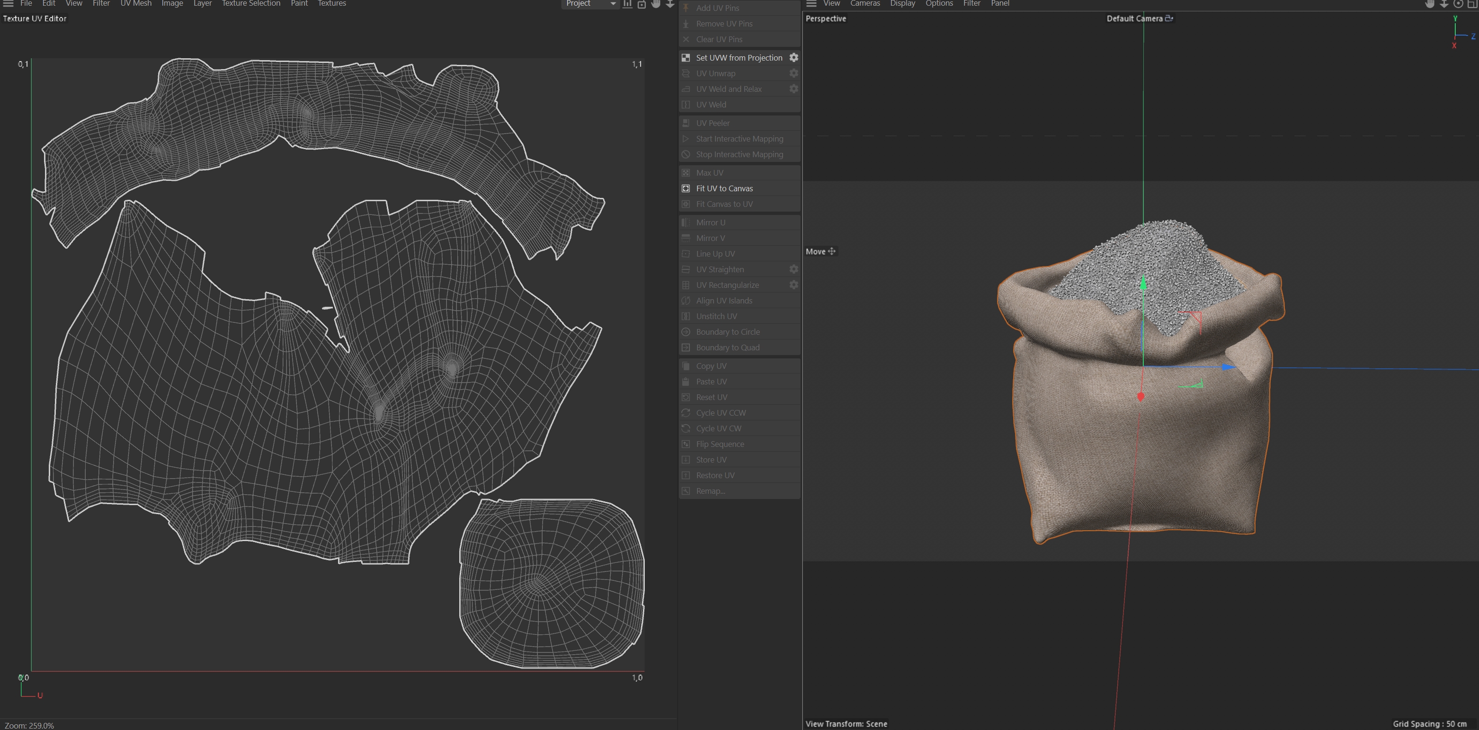Click the UV editor pan hand icon
Screen dimensions: 1479x730
656,3
